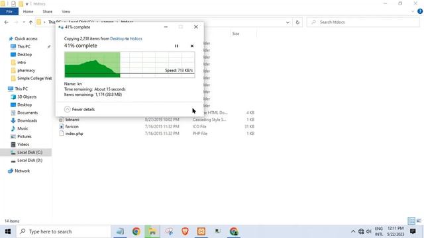Open 3D Objects in the sidebar

(26, 97)
